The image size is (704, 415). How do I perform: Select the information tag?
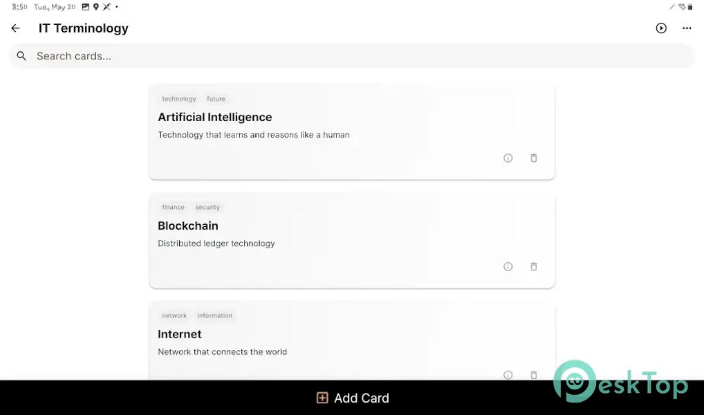(x=214, y=315)
